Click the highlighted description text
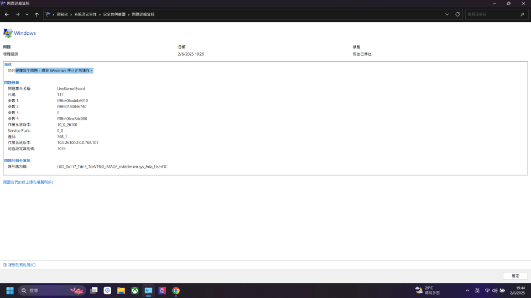 [54, 71]
